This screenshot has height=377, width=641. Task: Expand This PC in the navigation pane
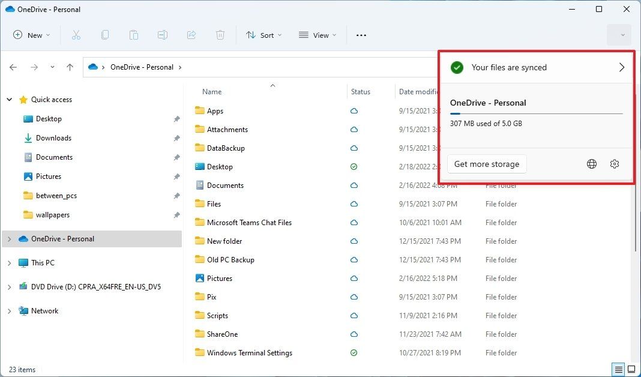coord(9,262)
